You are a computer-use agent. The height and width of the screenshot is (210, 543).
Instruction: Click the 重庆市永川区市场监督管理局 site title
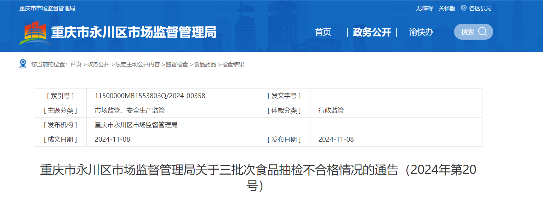(x=134, y=33)
